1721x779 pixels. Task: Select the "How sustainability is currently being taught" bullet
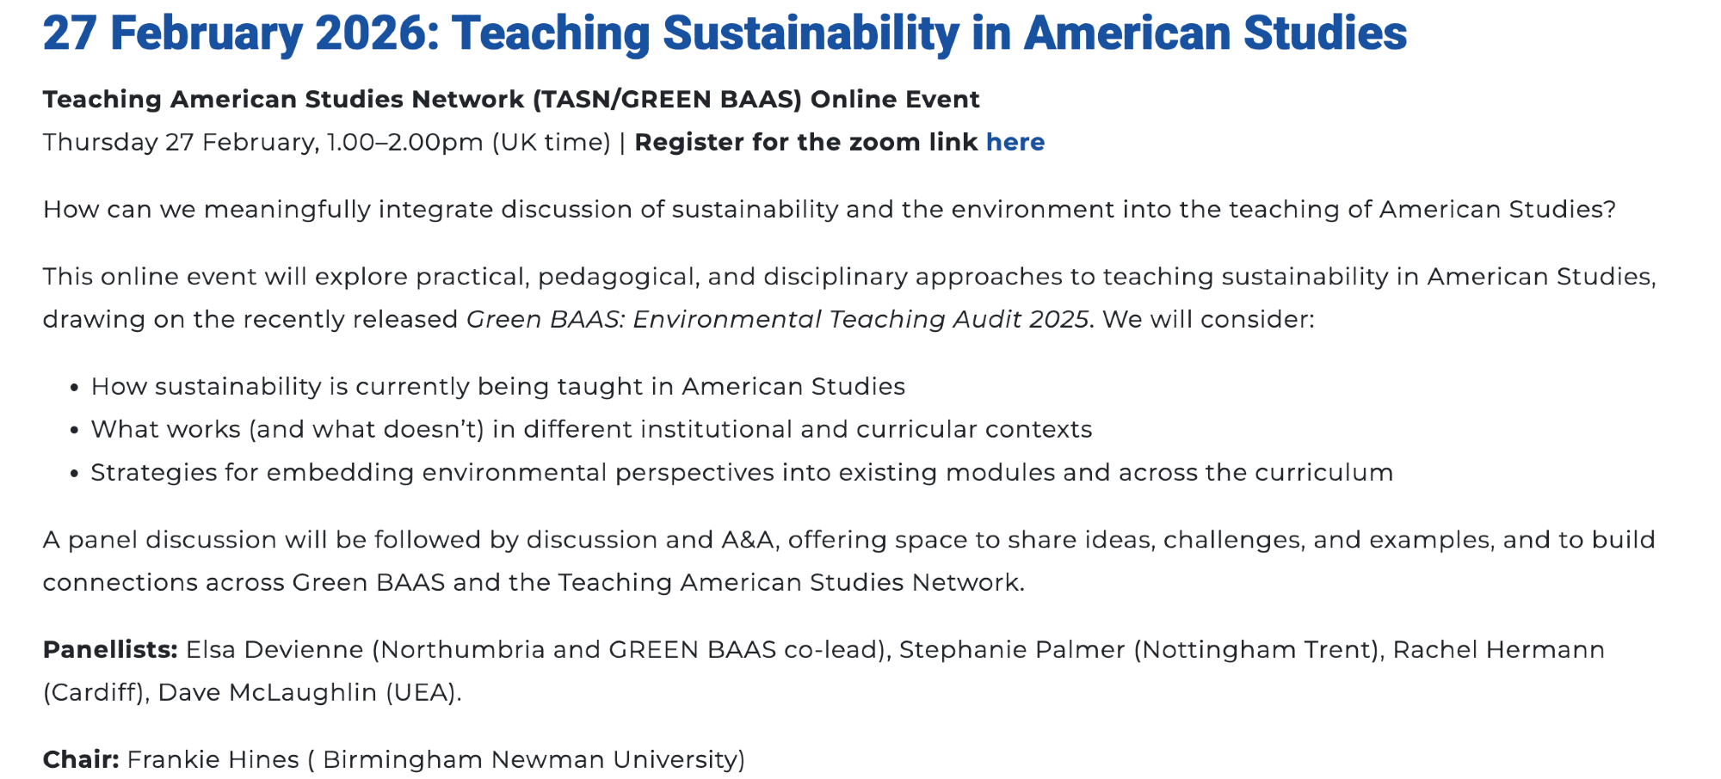pyautogui.click(x=497, y=387)
